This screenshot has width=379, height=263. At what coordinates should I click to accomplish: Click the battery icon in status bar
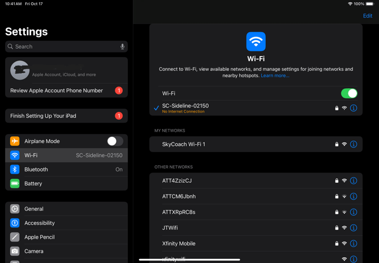[370, 4]
